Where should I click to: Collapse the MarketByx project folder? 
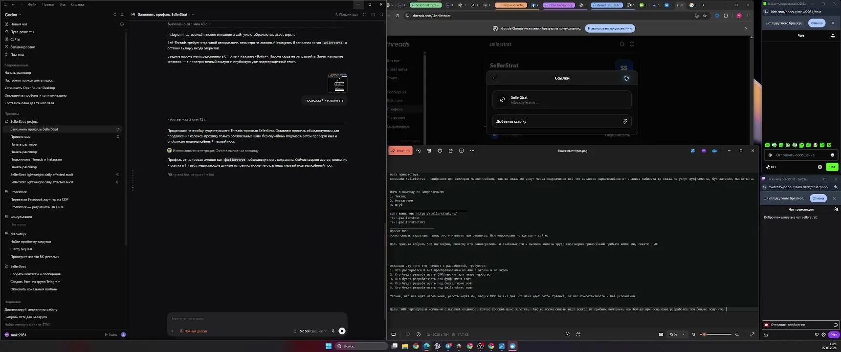click(x=18, y=234)
